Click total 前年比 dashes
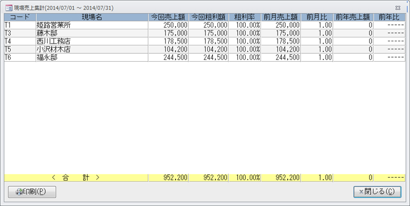 389,178
